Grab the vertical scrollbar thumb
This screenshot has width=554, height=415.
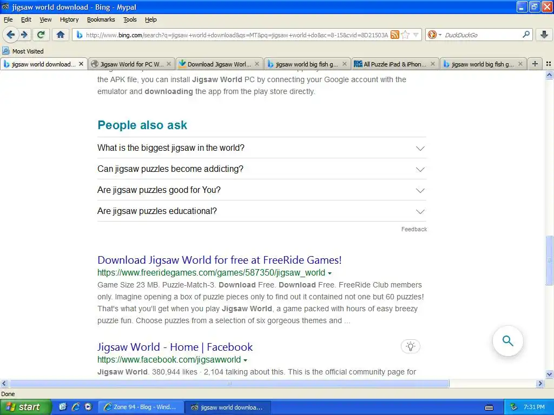549,260
